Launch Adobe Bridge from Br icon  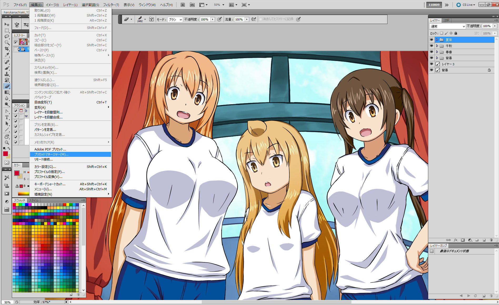pos(183,5)
